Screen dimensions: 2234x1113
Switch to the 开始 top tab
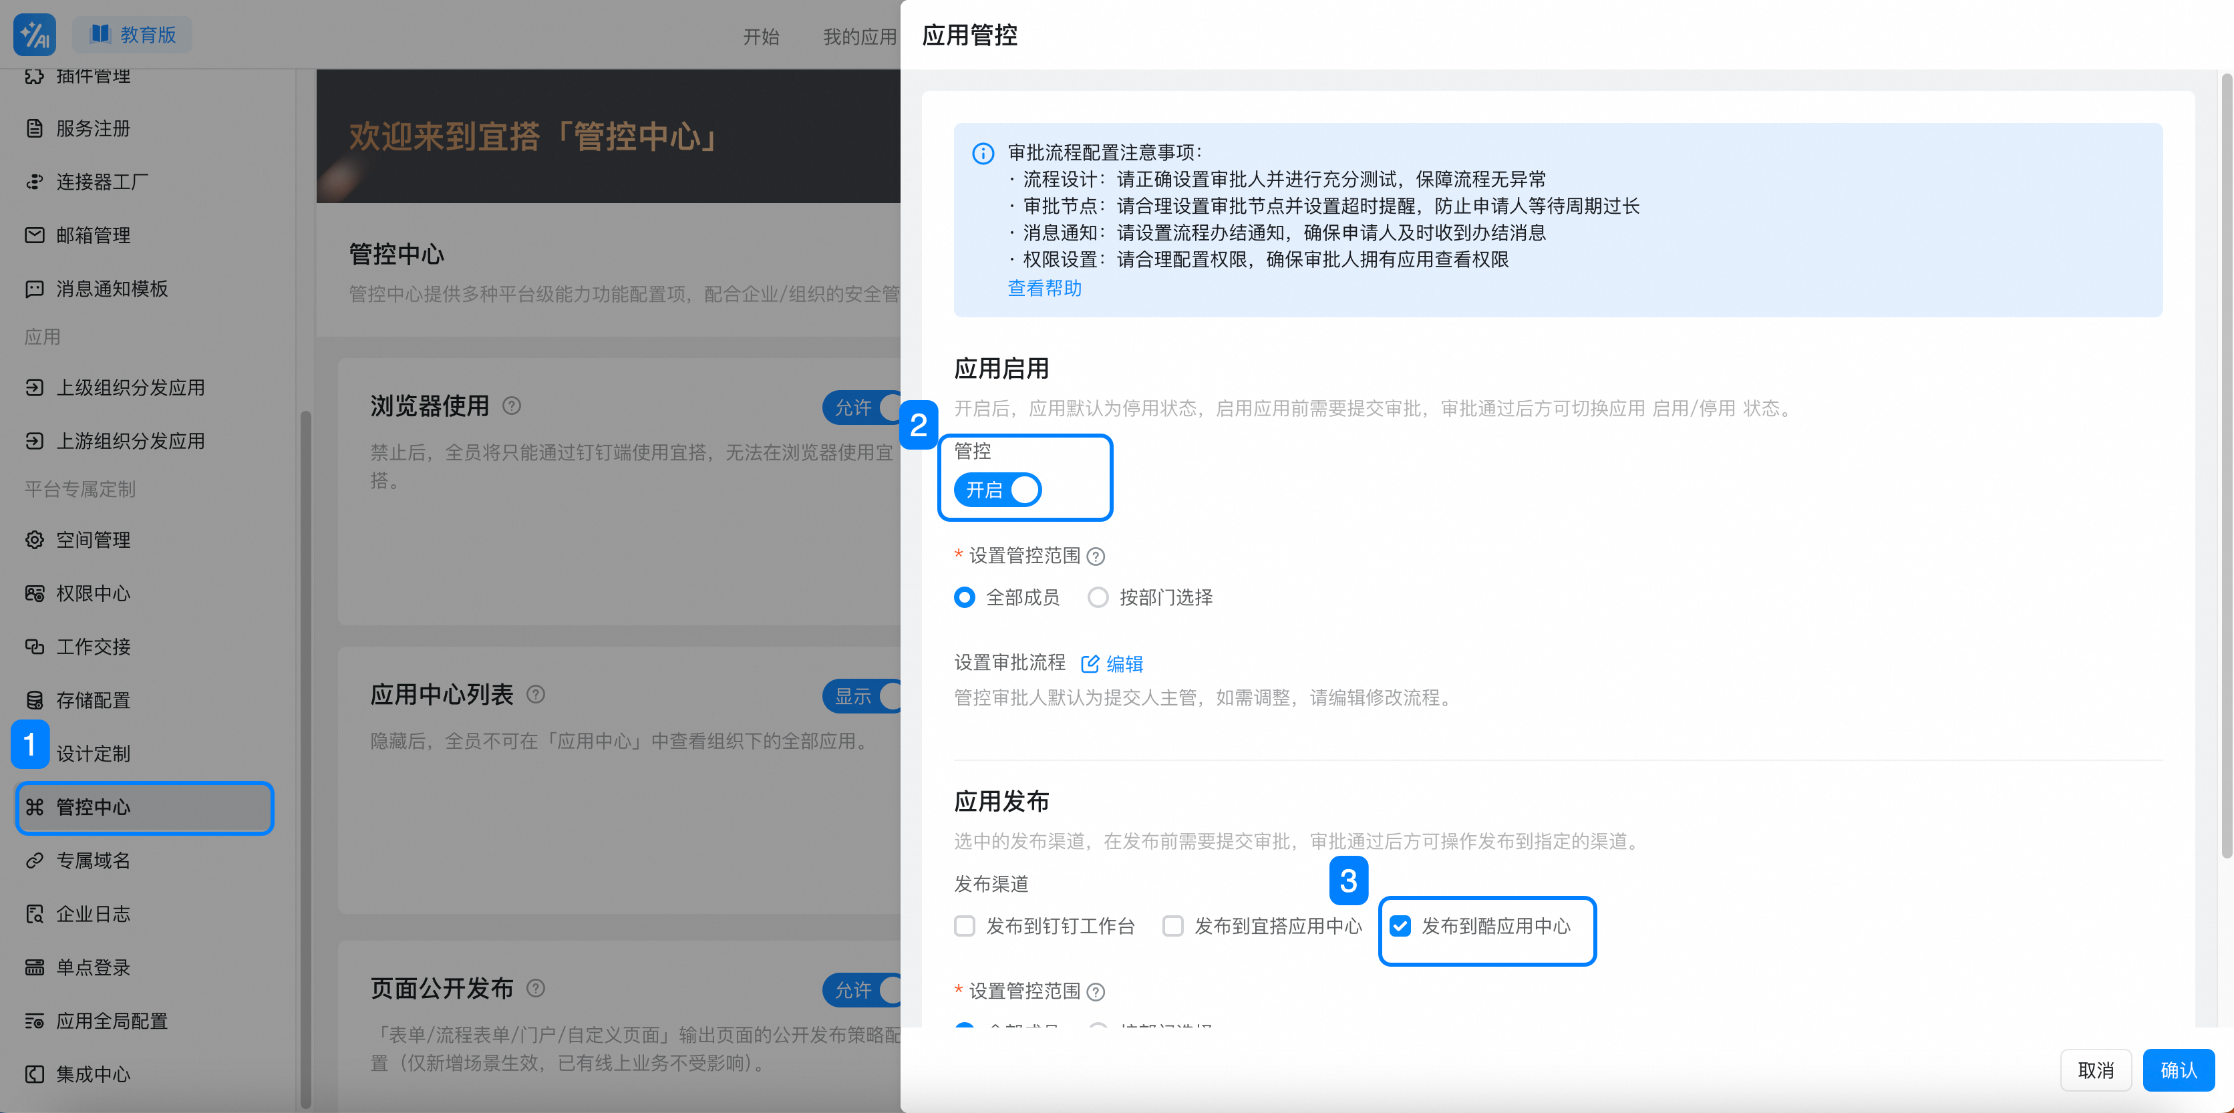pos(760,37)
